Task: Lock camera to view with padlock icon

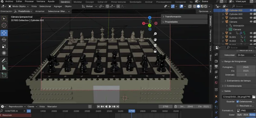Action: pos(155,51)
